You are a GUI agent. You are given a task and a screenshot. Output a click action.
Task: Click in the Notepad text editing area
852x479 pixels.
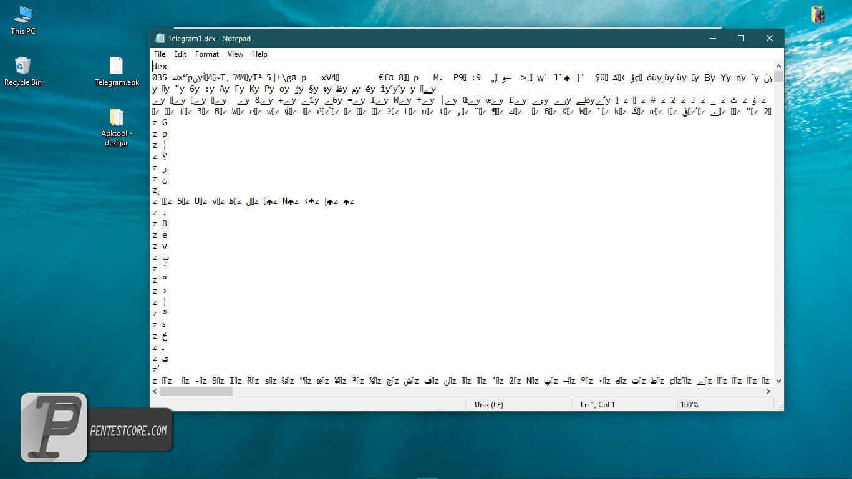[462, 223]
